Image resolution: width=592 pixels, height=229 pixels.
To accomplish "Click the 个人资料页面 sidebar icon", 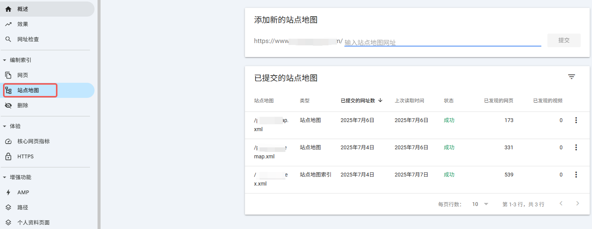I will click(8, 222).
